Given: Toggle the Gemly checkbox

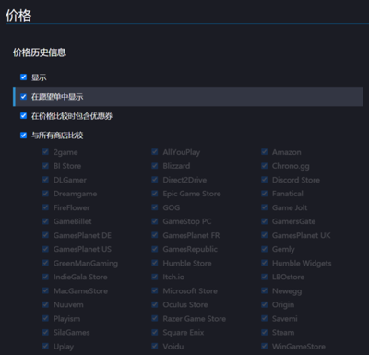Looking at the screenshot, I should tap(265, 249).
